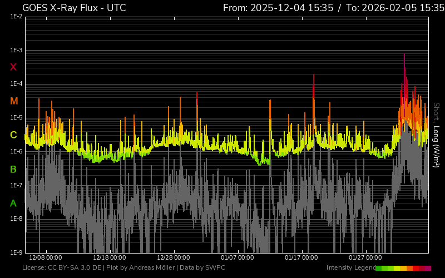
Task: Click the 'GOES X-Ray Flux - UTC' title
Action: pyautogui.click(x=74, y=8)
